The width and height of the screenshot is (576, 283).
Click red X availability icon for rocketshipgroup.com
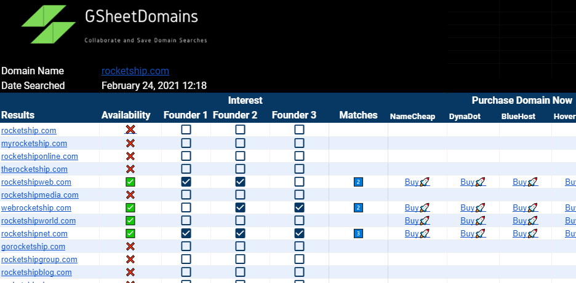tap(130, 259)
